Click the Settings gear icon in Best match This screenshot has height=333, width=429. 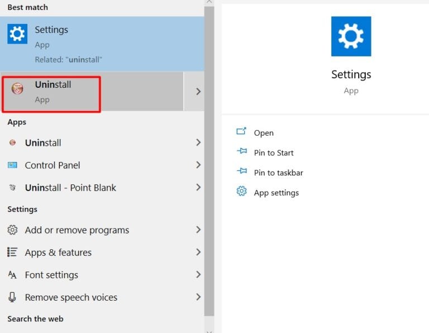click(17, 34)
